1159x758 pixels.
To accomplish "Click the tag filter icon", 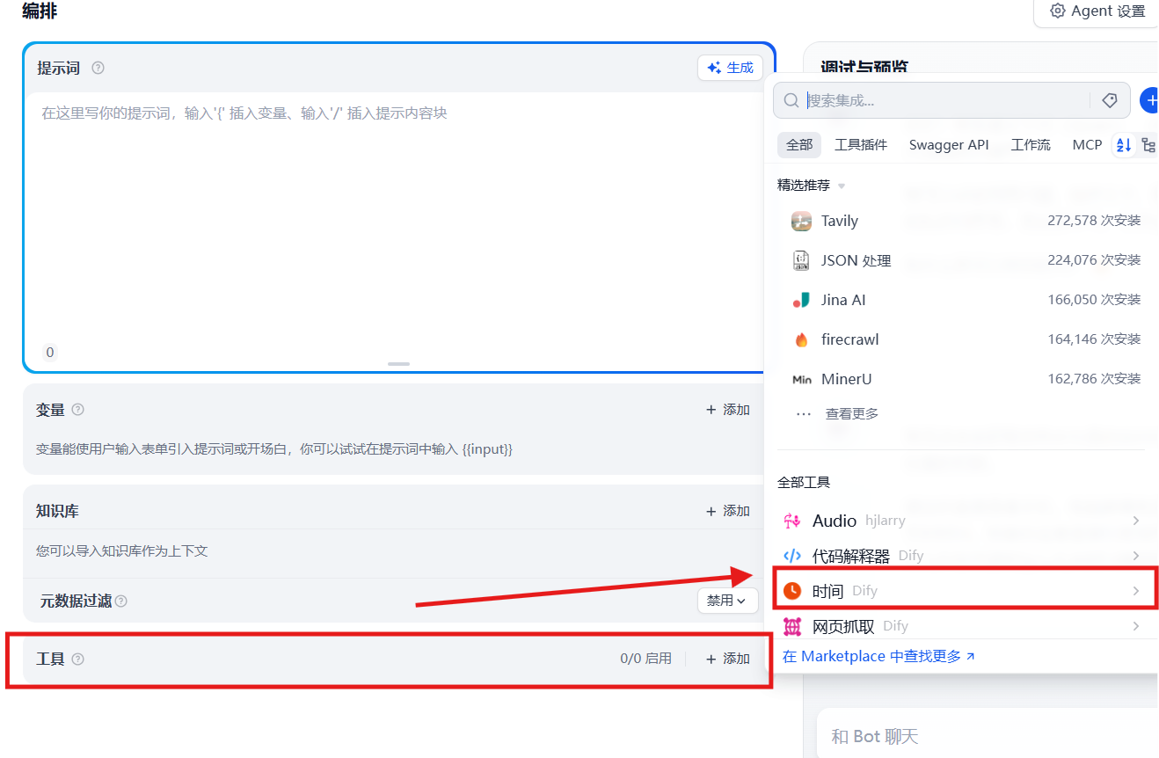I will coord(1110,100).
